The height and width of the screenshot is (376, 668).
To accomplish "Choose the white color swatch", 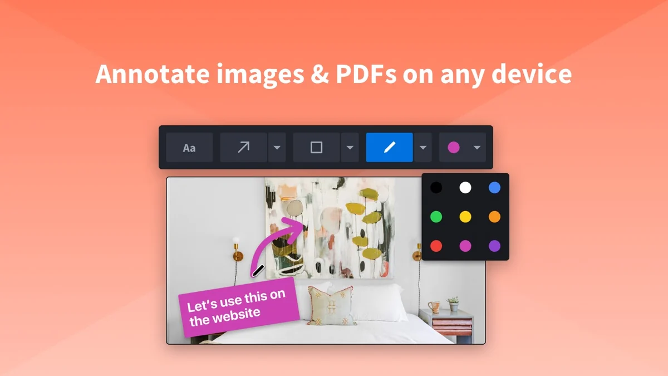I will (465, 188).
